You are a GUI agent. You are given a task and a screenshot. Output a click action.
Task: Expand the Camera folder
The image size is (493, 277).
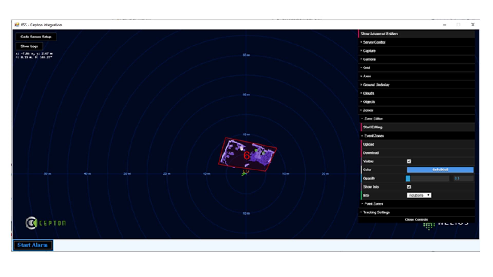click(x=416, y=59)
